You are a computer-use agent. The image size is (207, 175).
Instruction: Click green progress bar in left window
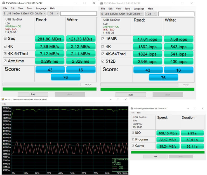[x=50, y=89]
